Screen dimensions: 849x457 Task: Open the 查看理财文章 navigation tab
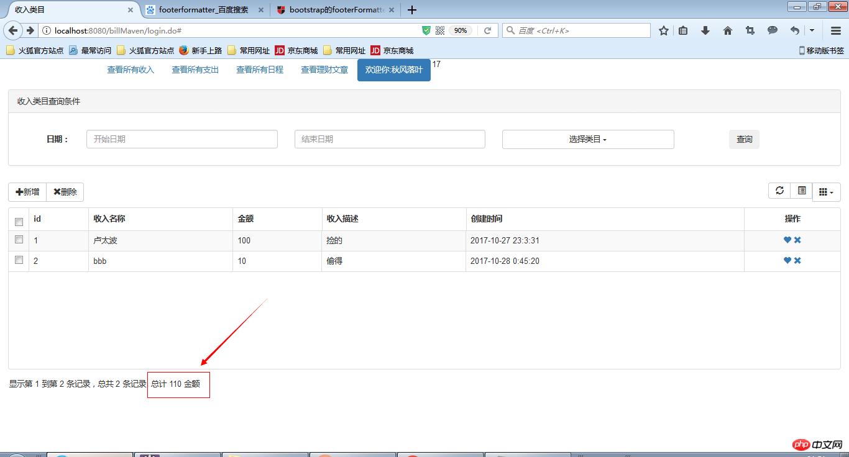click(324, 70)
